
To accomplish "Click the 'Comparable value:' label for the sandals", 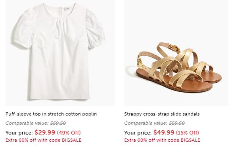I will tap(146, 123).
